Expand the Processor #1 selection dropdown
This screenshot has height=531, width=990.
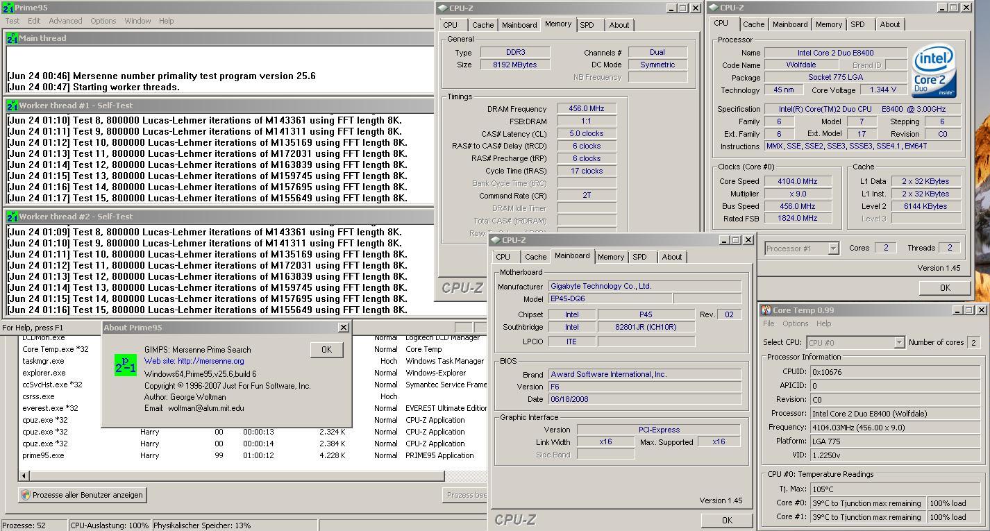coord(833,248)
